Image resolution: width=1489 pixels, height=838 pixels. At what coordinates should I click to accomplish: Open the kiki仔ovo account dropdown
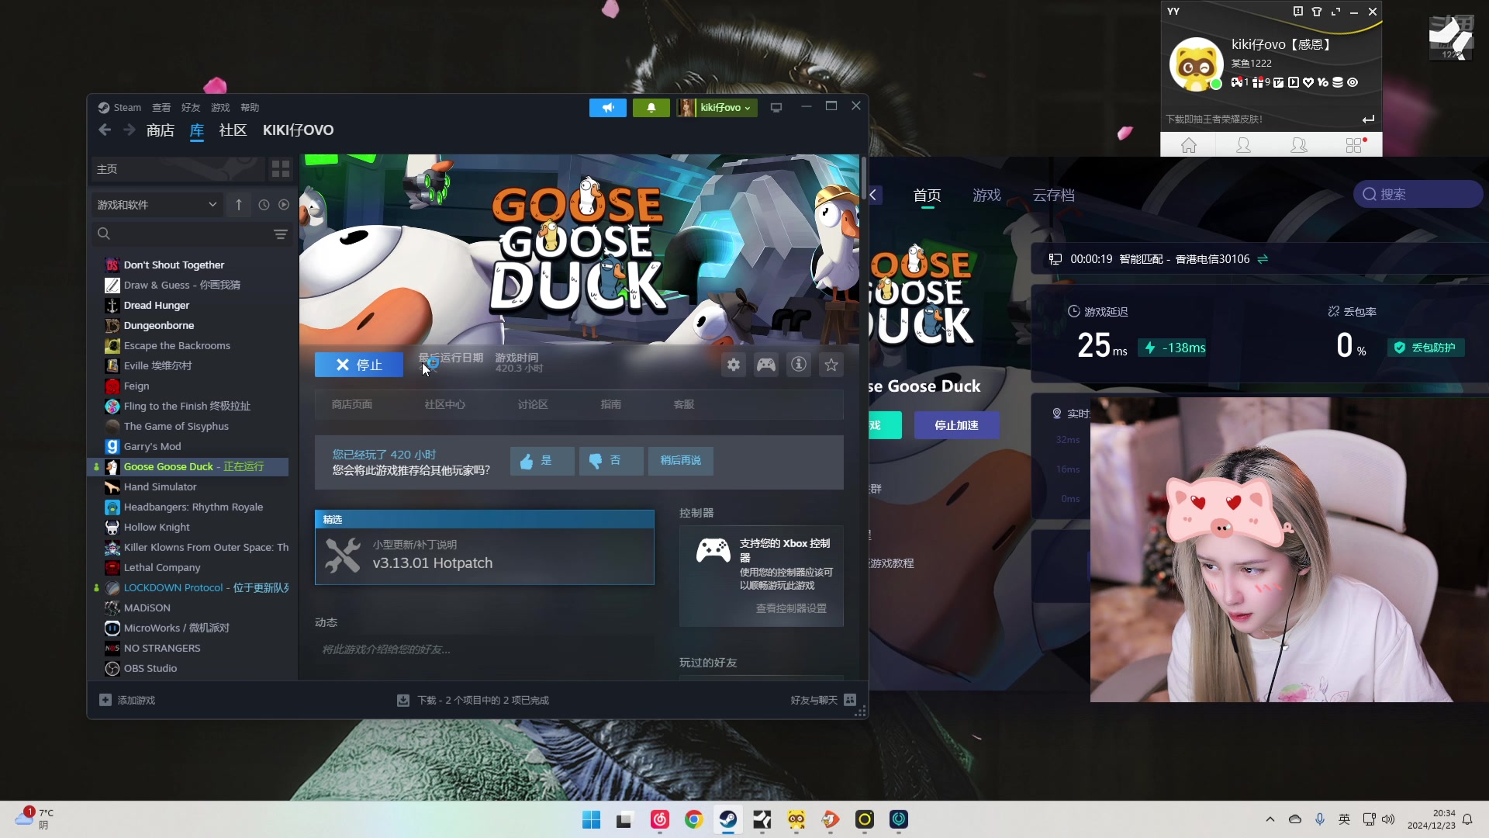click(716, 108)
